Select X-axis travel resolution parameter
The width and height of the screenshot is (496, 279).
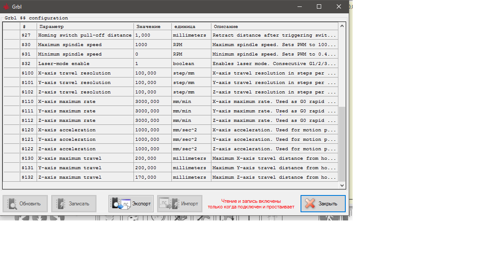pyautogui.click(x=85, y=73)
